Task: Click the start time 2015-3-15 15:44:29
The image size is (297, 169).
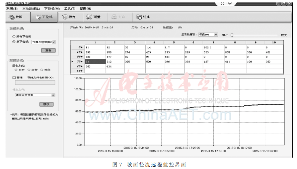Action: pyautogui.click(x=99, y=28)
